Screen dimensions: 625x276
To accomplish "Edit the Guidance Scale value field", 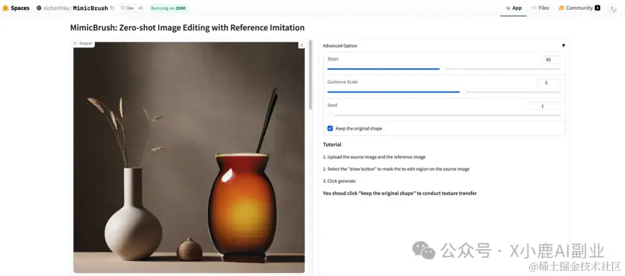I will point(548,83).
